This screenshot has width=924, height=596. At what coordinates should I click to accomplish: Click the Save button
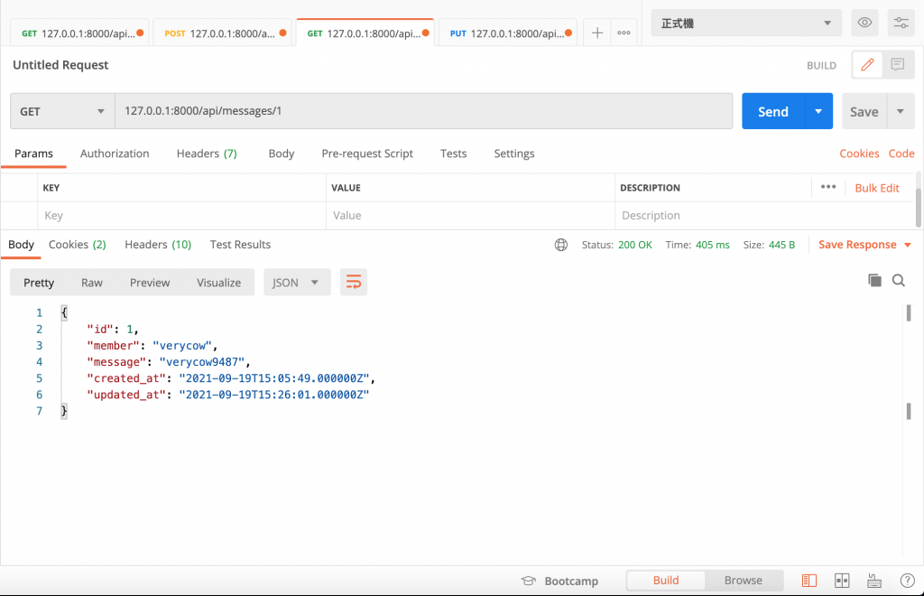click(x=864, y=111)
